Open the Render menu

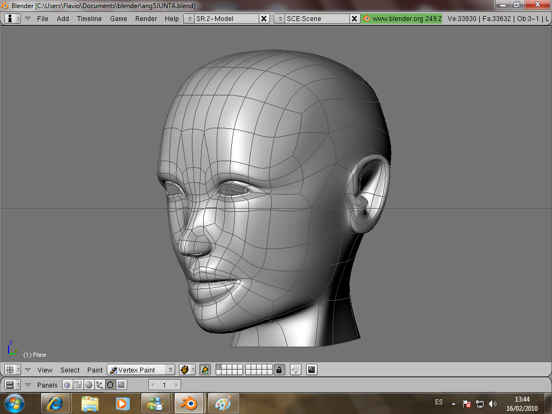point(146,18)
